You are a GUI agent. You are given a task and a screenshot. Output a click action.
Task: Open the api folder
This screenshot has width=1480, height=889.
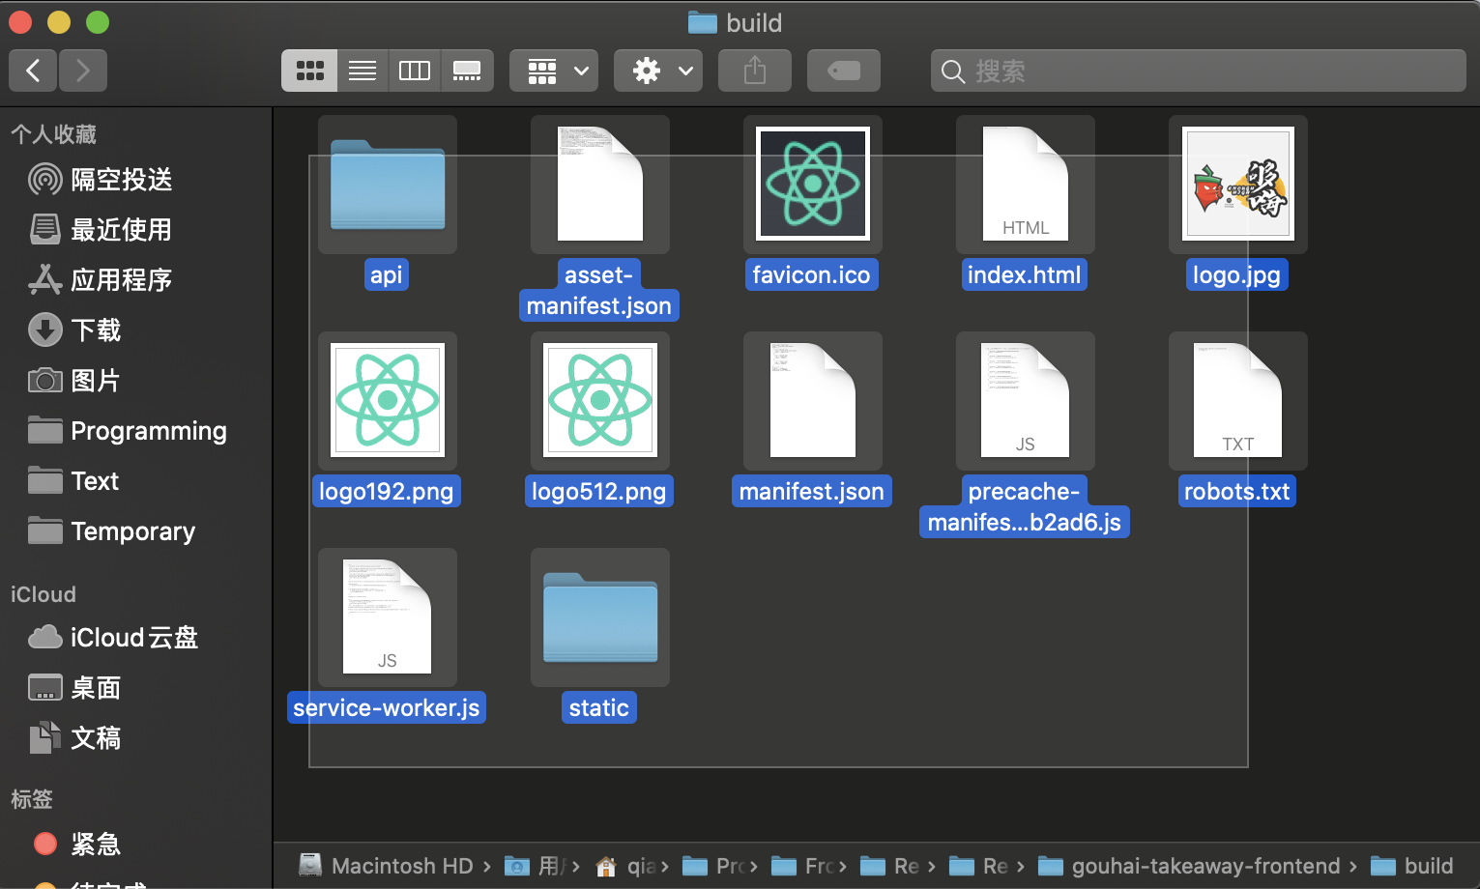click(387, 185)
